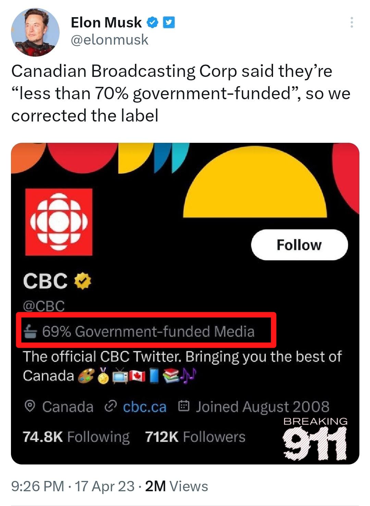
Task: Click the tweet author's display name
Action: [x=106, y=23]
